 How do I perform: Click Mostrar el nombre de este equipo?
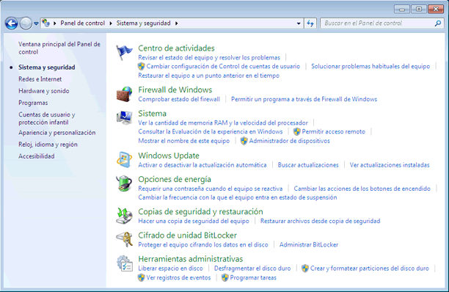coord(184,141)
